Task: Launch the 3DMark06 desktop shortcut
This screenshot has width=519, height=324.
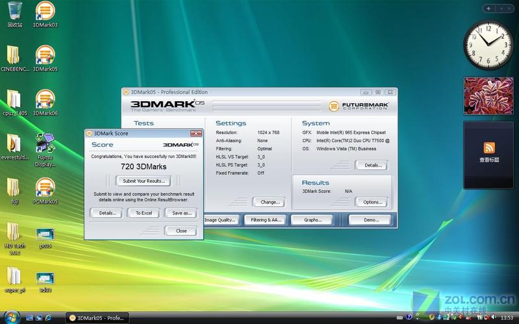Action: coord(45,103)
